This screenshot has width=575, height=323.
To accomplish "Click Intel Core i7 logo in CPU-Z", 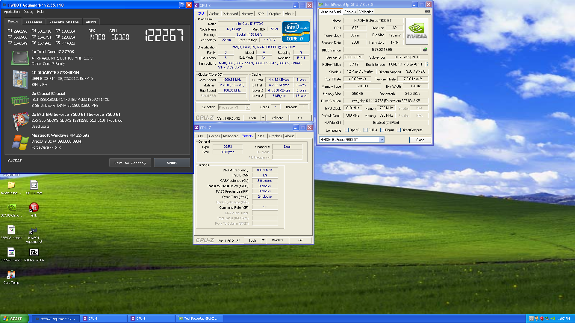I will [x=296, y=32].
